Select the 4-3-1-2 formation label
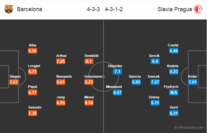Image resolution: width=207 pixels, height=133 pixels. (114, 9)
